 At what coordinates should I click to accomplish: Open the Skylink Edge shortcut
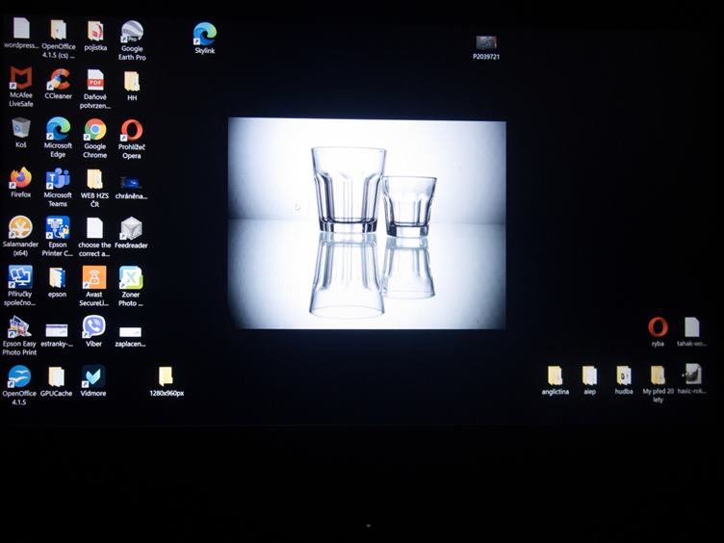coord(204,34)
